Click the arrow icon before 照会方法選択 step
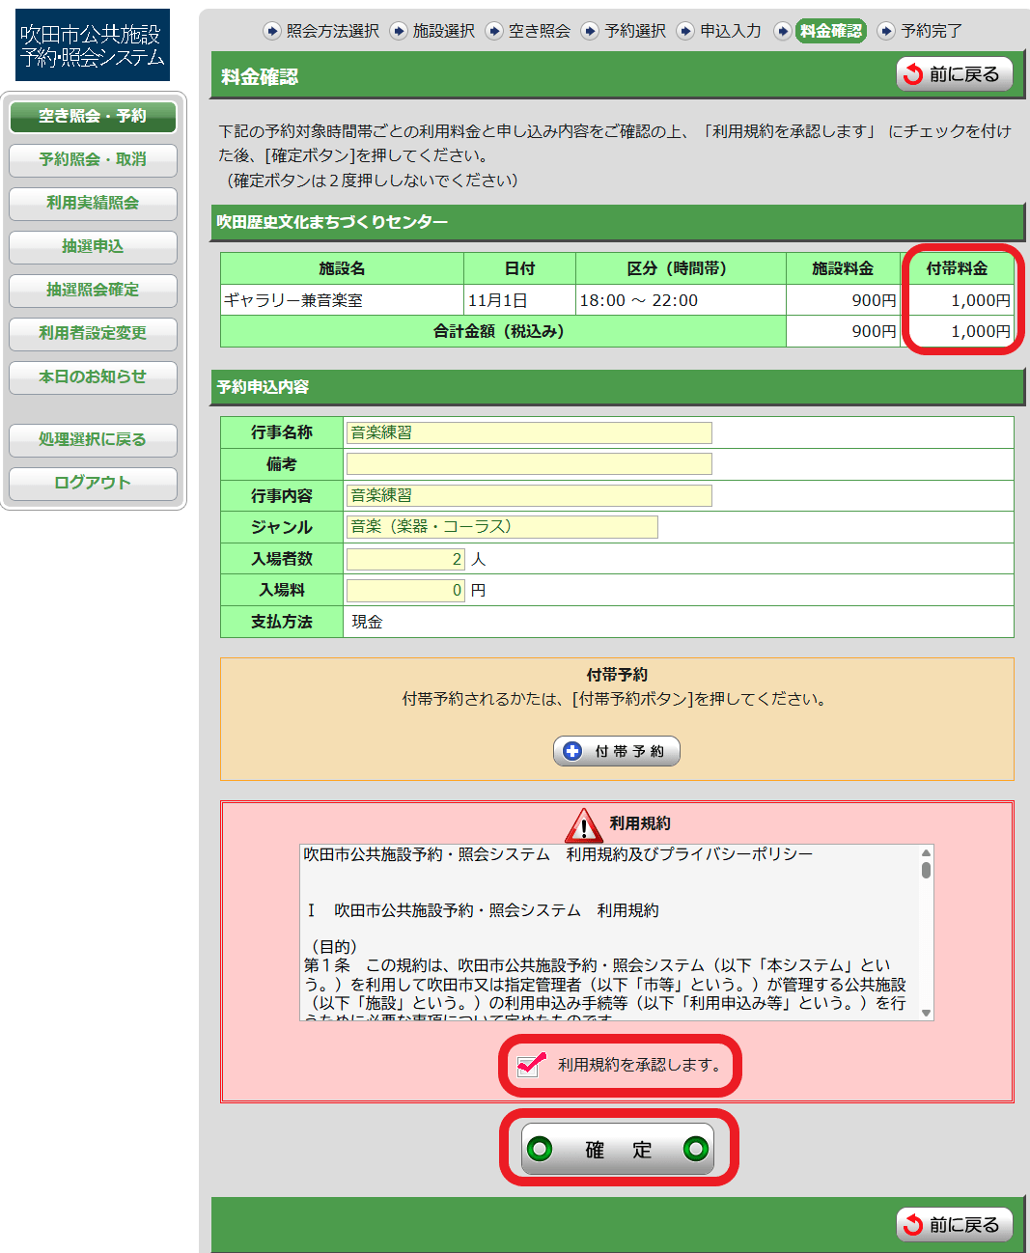1030x1253 pixels. (272, 31)
